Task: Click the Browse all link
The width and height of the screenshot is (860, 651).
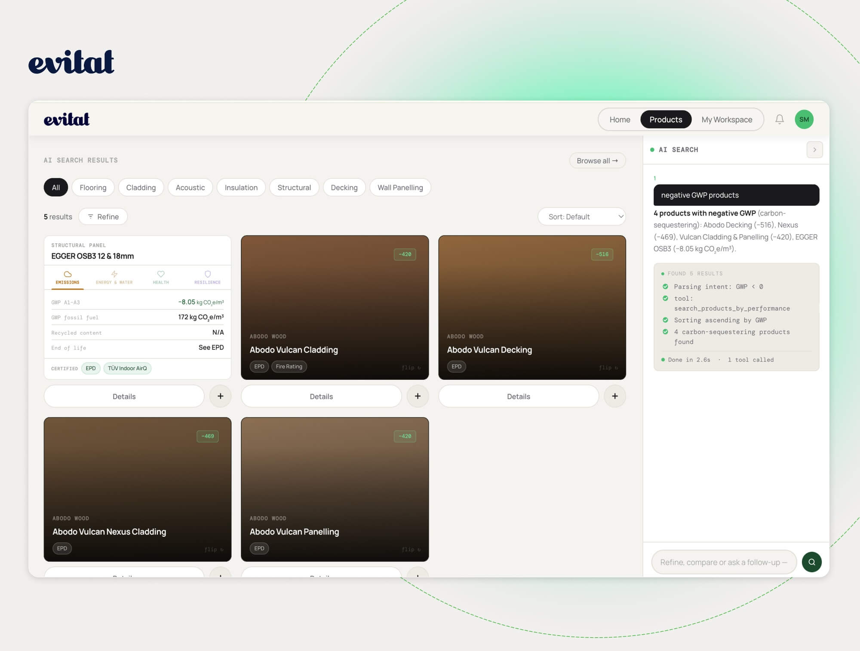Action: click(x=597, y=161)
